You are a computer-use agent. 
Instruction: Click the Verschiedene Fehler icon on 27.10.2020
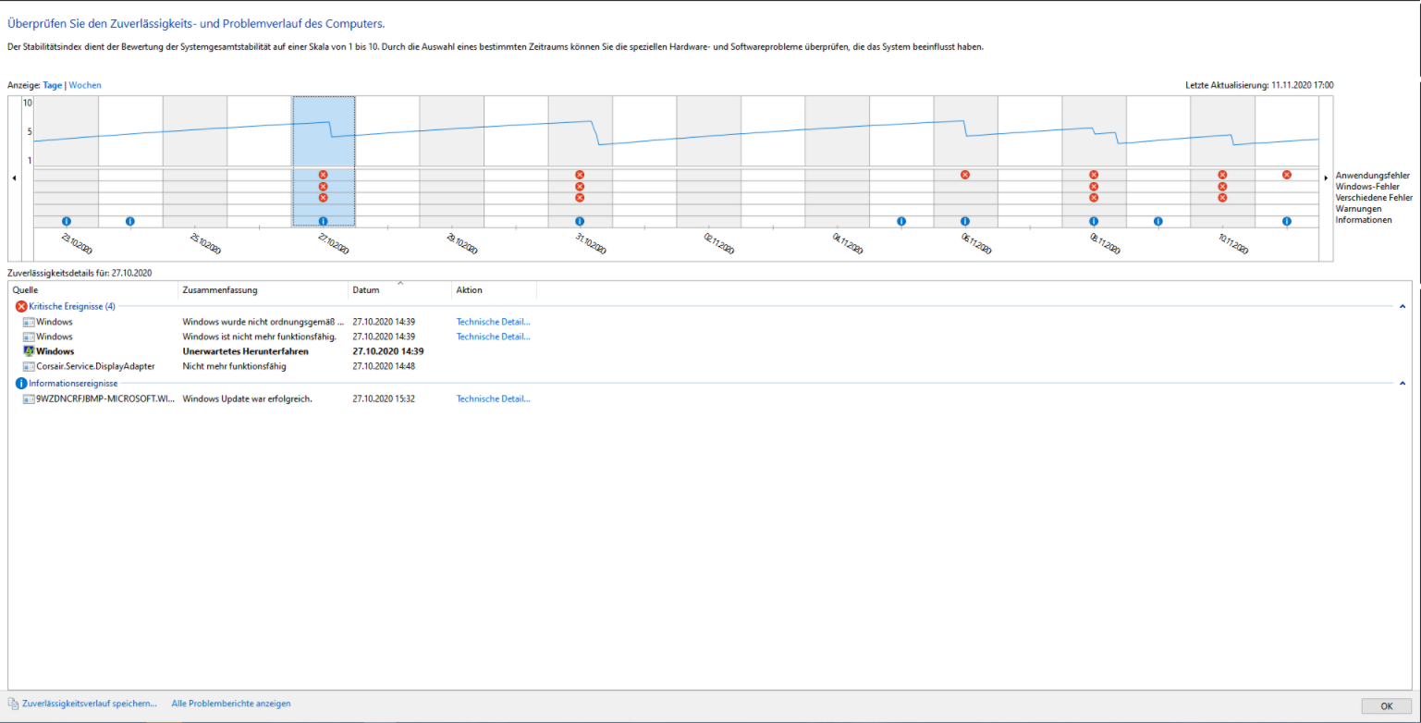(323, 198)
